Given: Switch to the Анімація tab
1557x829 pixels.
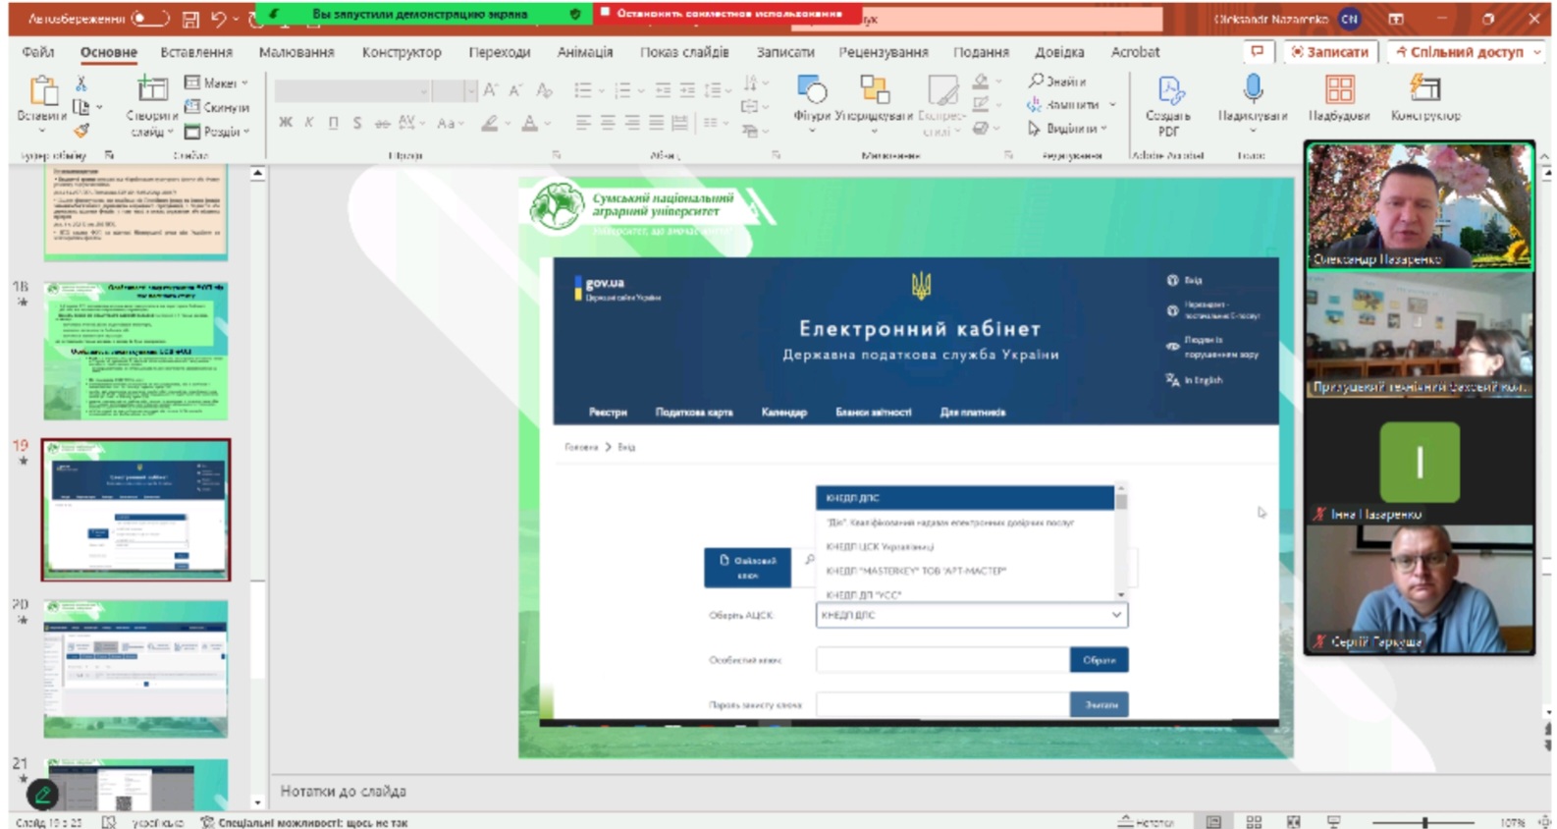Looking at the screenshot, I should coord(585,51).
